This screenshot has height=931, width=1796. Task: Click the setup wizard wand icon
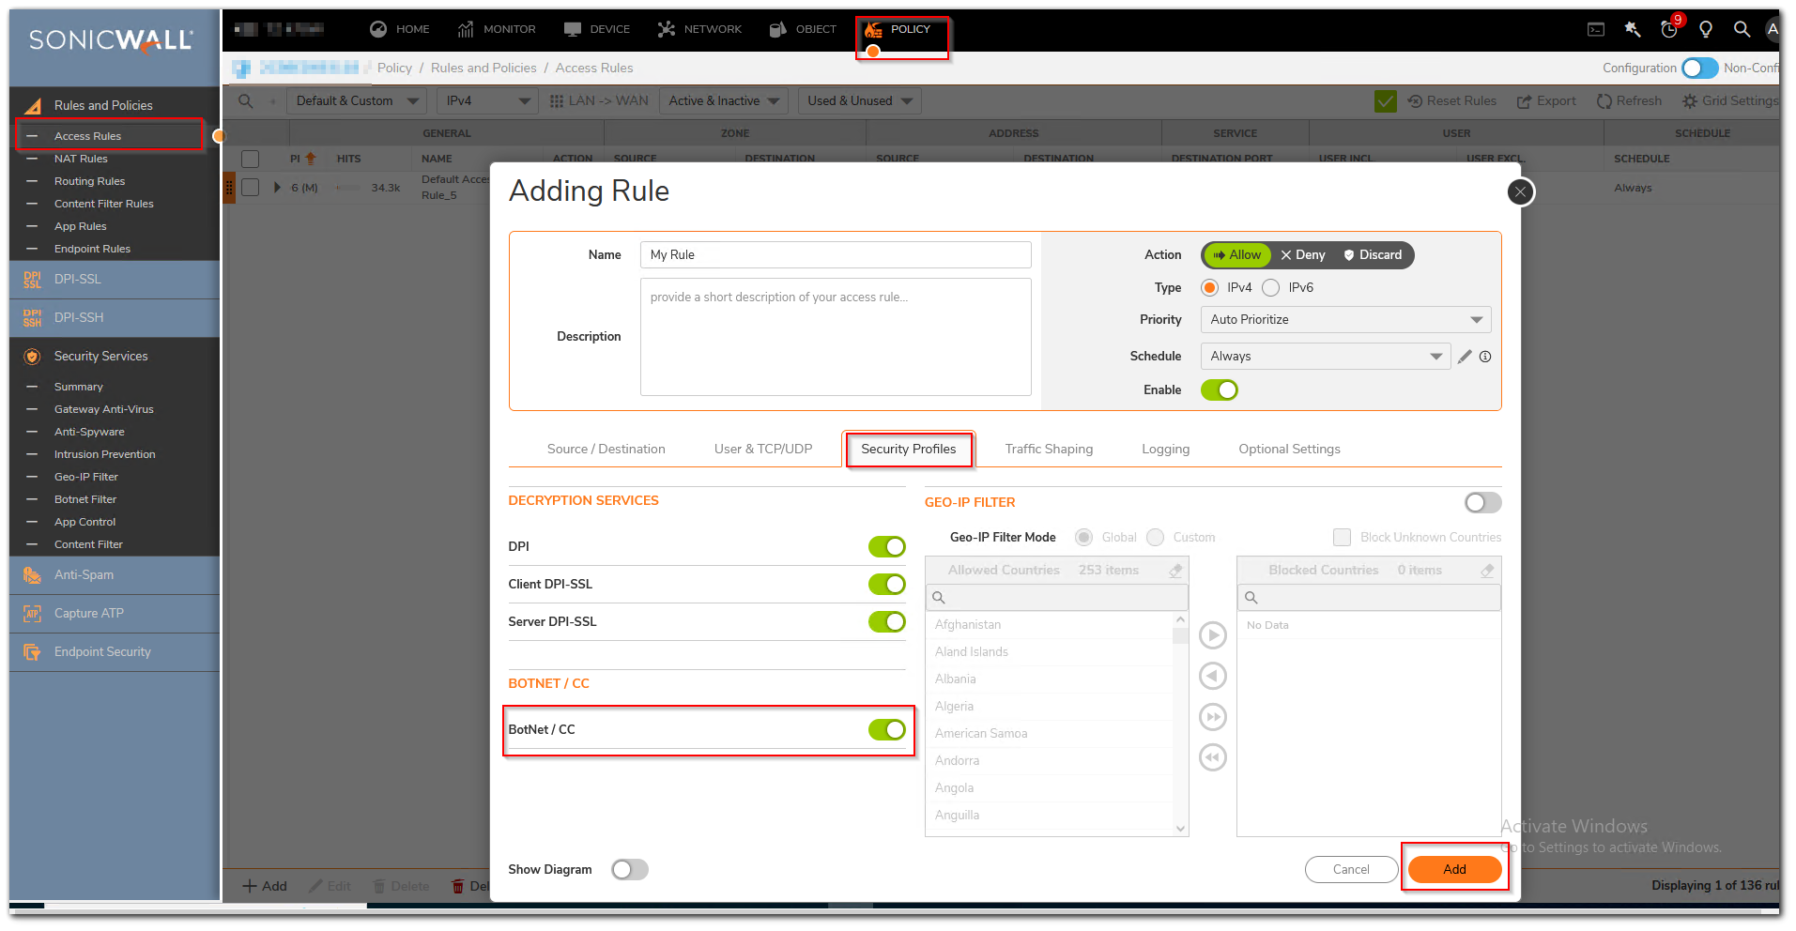[1633, 30]
